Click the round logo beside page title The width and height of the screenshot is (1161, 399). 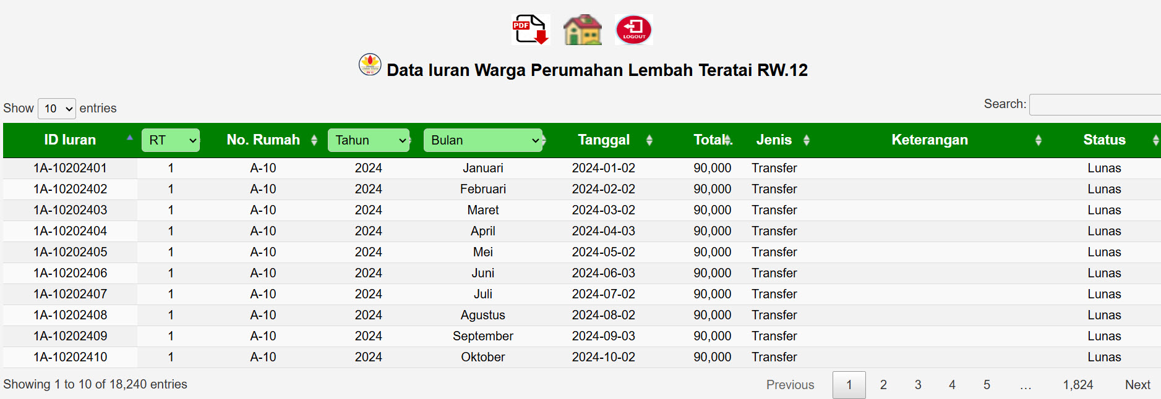(370, 64)
